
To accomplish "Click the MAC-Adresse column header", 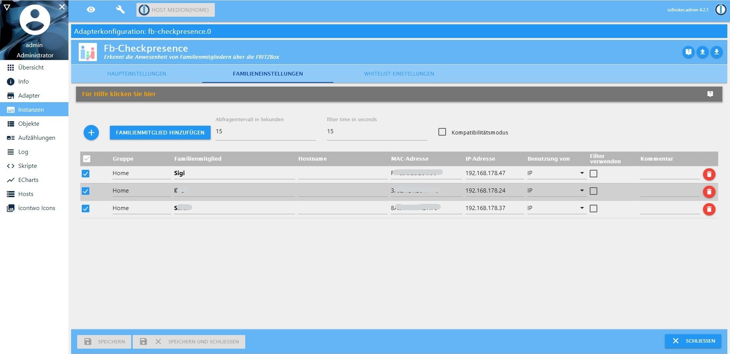I will pyautogui.click(x=409, y=159).
